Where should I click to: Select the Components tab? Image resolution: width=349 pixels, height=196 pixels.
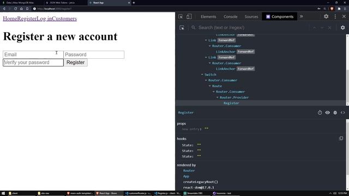point(280,17)
